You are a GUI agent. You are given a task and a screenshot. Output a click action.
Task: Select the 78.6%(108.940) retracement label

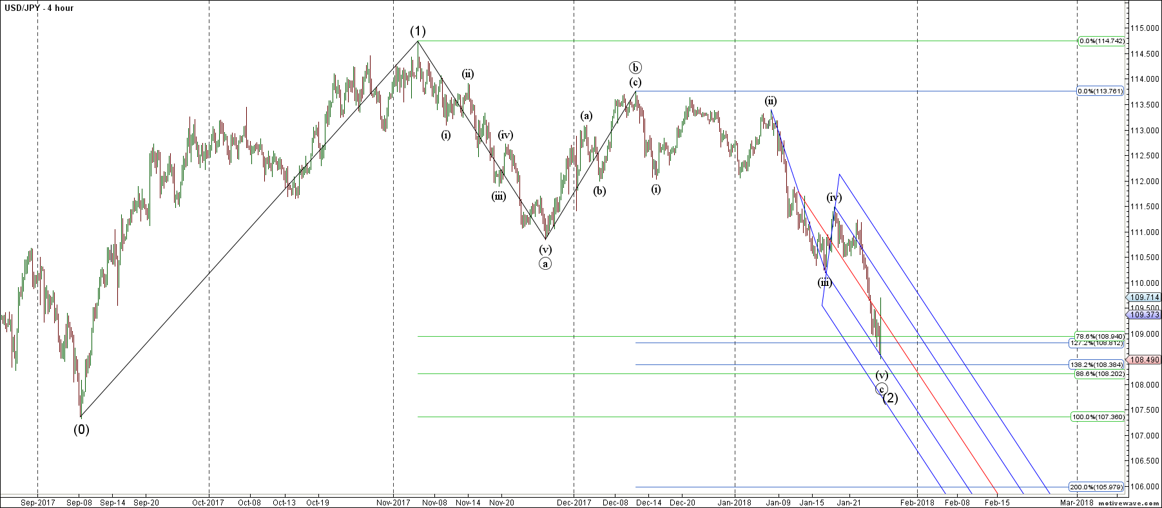tap(1099, 336)
